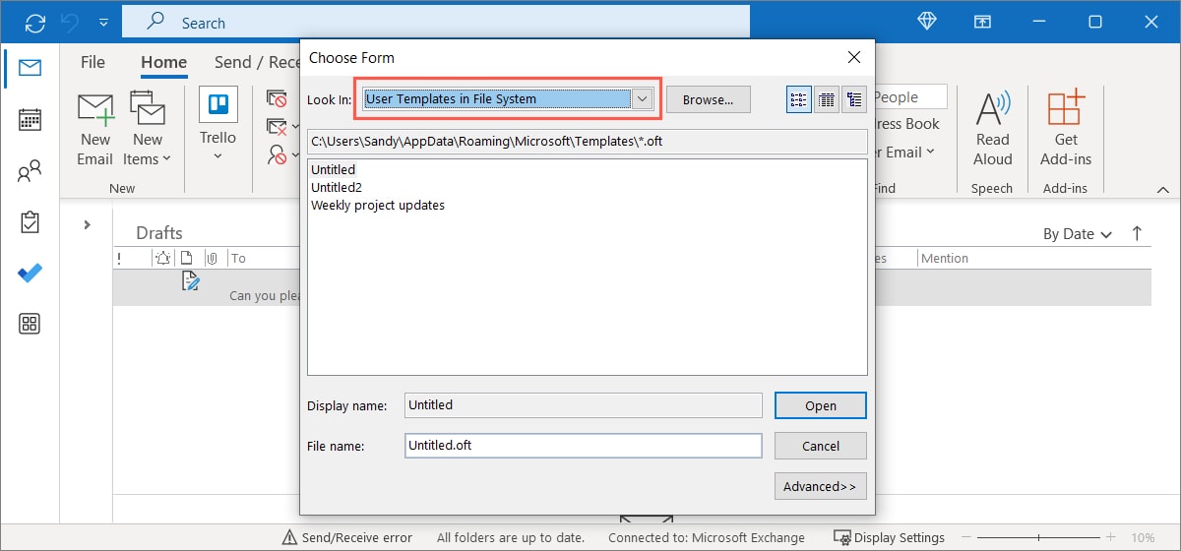Screen dimensions: 1181x551
Task: Click the Ignore conversation icon
Action: point(276,98)
